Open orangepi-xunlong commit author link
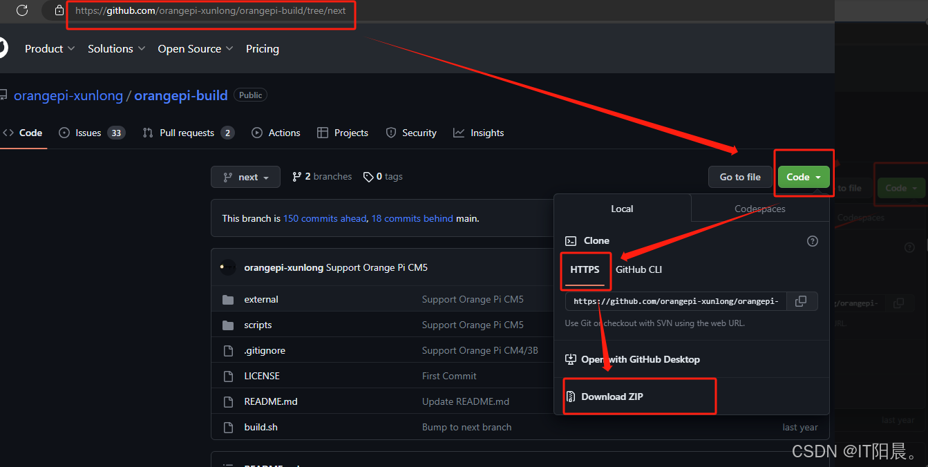This screenshot has width=928, height=467. click(x=284, y=267)
